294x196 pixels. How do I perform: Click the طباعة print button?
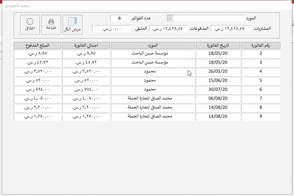tap(51, 24)
